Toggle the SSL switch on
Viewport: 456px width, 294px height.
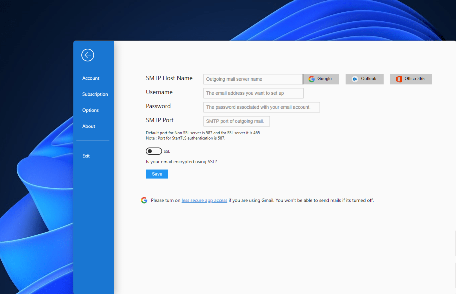pyautogui.click(x=154, y=151)
